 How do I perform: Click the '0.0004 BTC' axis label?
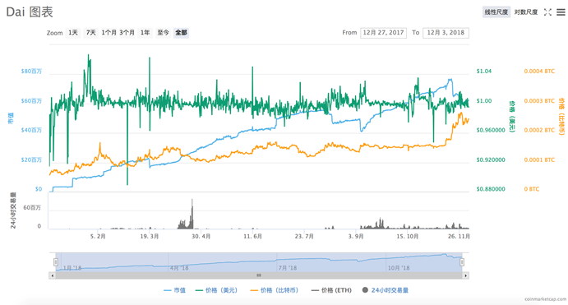point(539,72)
